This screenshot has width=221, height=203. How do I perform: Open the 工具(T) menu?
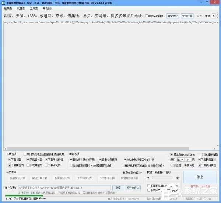point(34,8)
